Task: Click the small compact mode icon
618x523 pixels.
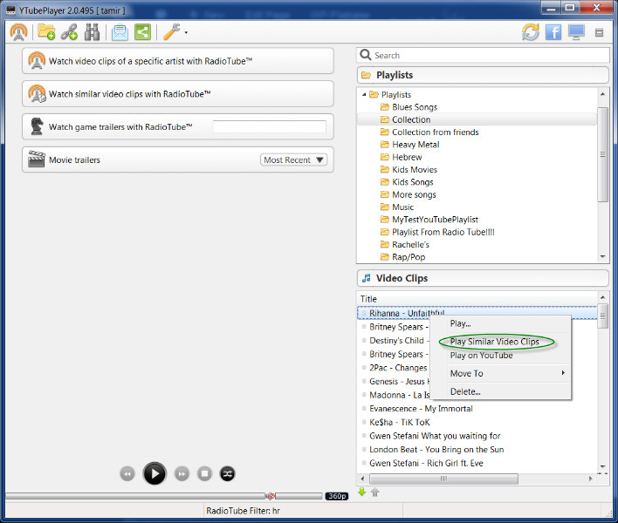Action: 599,32
